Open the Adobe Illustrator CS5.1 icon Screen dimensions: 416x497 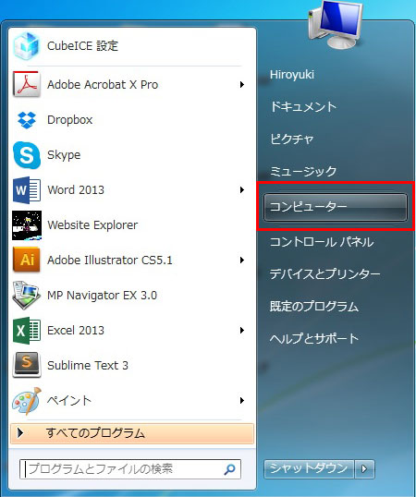(27, 261)
